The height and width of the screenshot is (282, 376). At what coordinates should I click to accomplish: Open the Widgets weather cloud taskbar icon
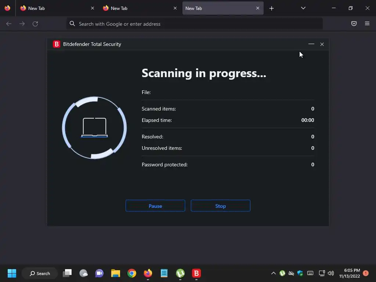coord(83,273)
